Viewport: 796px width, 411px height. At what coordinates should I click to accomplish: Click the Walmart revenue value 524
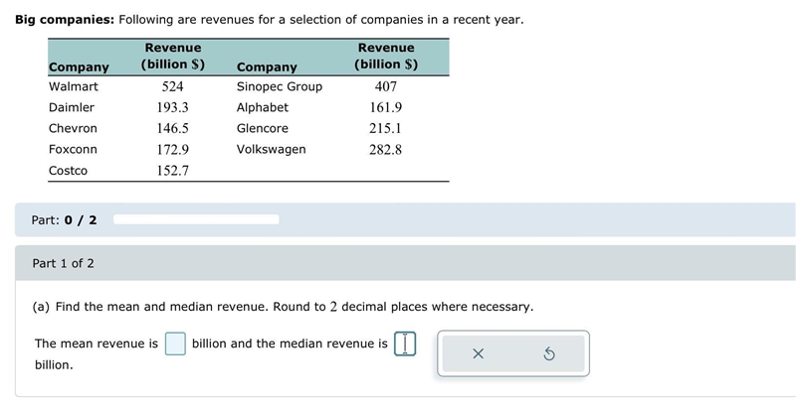coord(172,86)
